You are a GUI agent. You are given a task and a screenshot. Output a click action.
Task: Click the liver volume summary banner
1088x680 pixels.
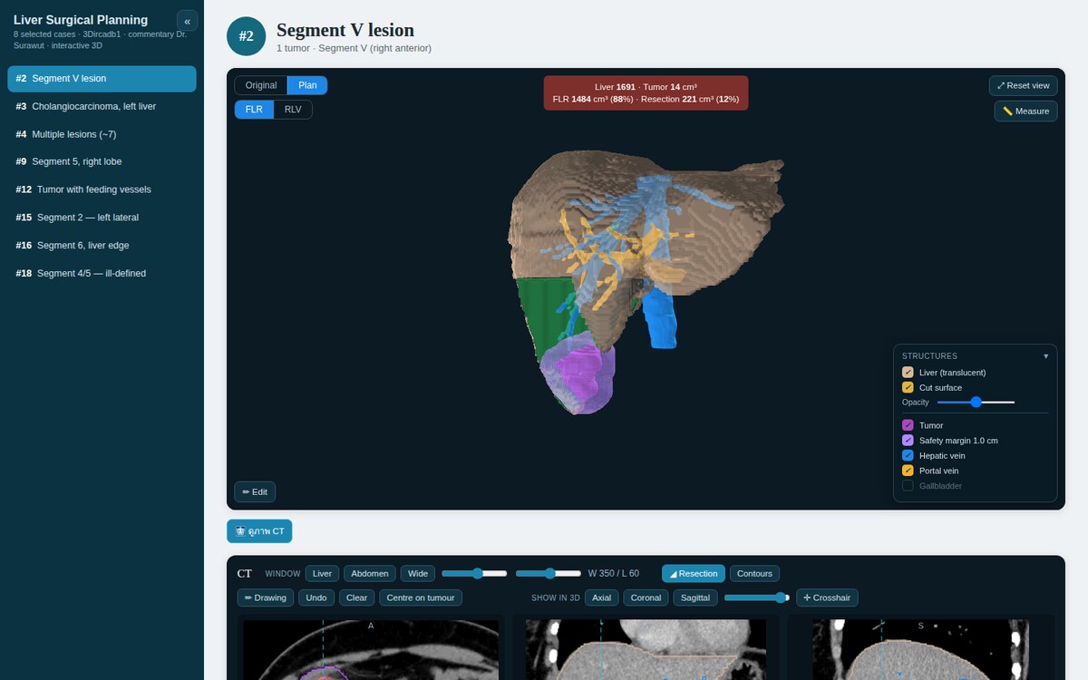click(x=646, y=92)
